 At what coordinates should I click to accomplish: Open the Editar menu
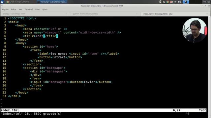14,10
